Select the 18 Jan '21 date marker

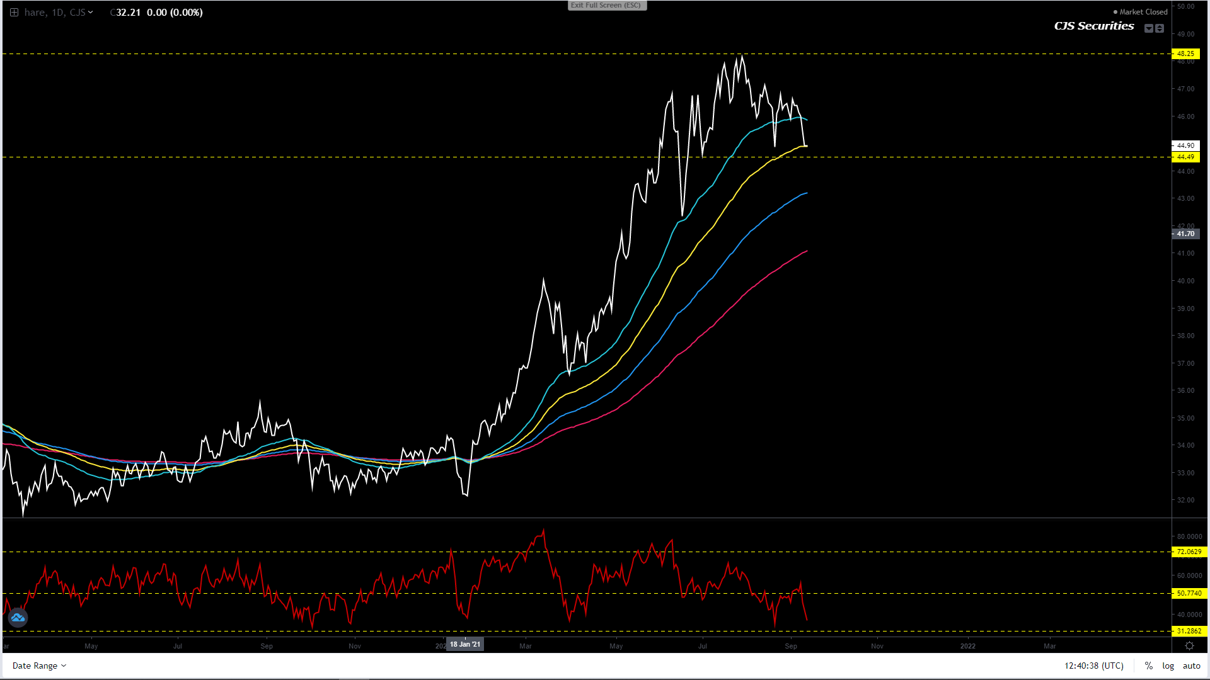pos(465,644)
